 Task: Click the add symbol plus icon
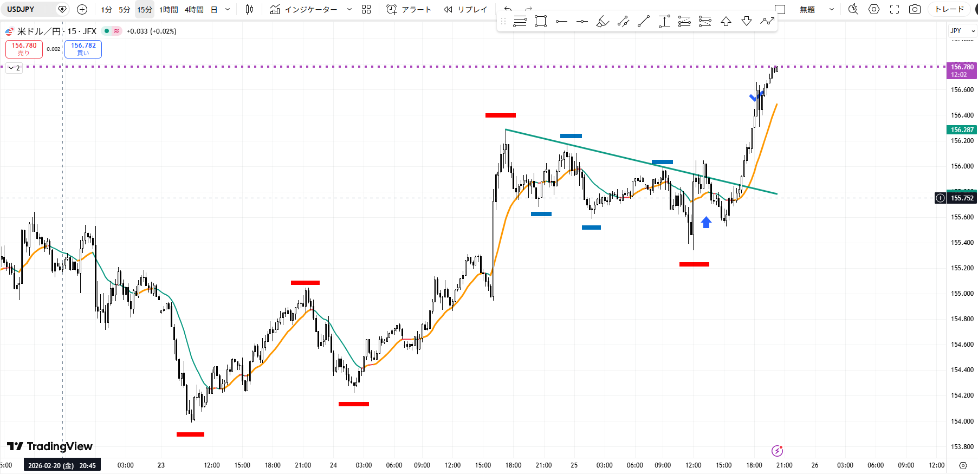(x=82, y=9)
